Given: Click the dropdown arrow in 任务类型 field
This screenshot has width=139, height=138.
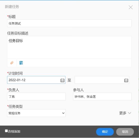Looking at the screenshot, I should [63, 113].
